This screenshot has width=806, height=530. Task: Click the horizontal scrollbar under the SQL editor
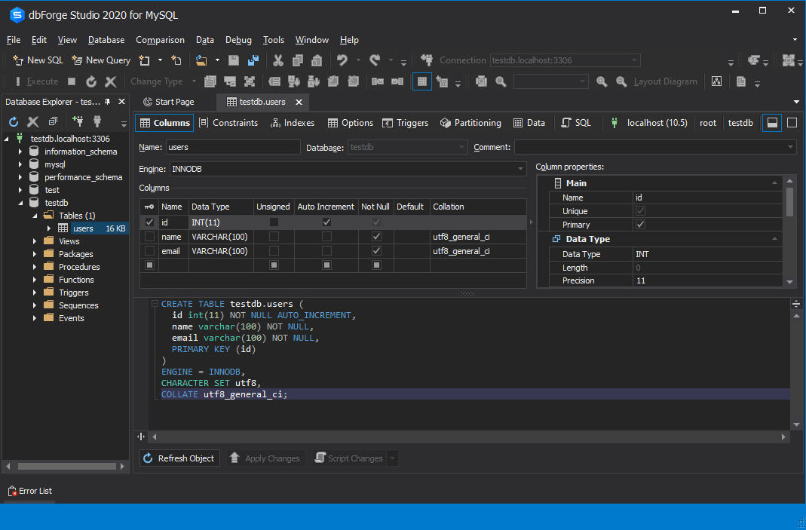[x=467, y=437]
